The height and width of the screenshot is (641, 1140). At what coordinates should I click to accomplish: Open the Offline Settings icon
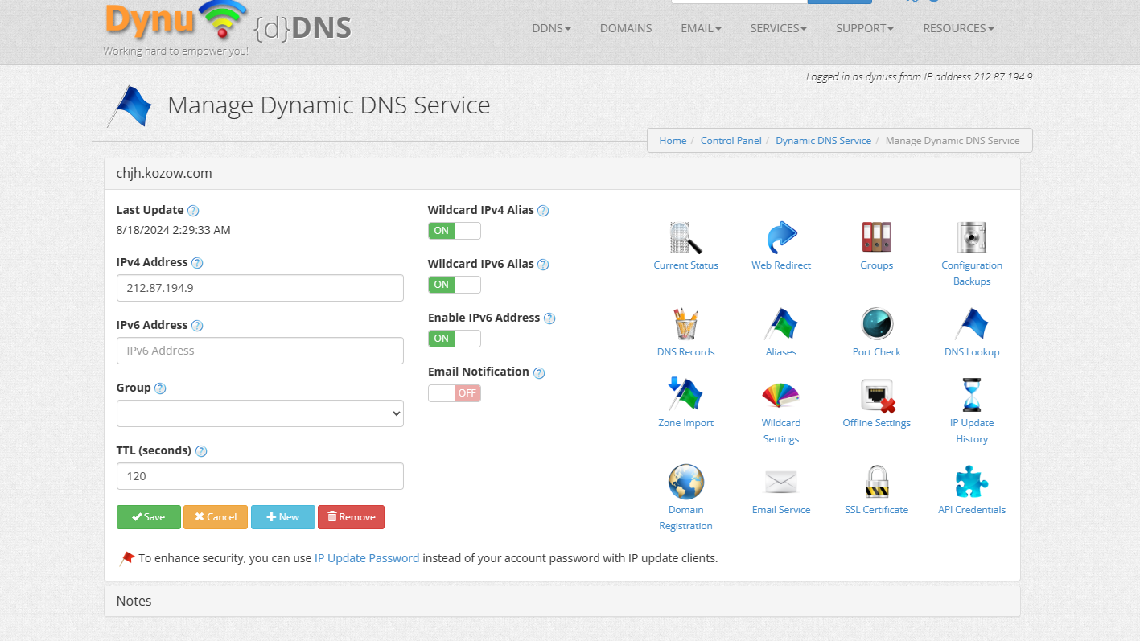tap(876, 395)
